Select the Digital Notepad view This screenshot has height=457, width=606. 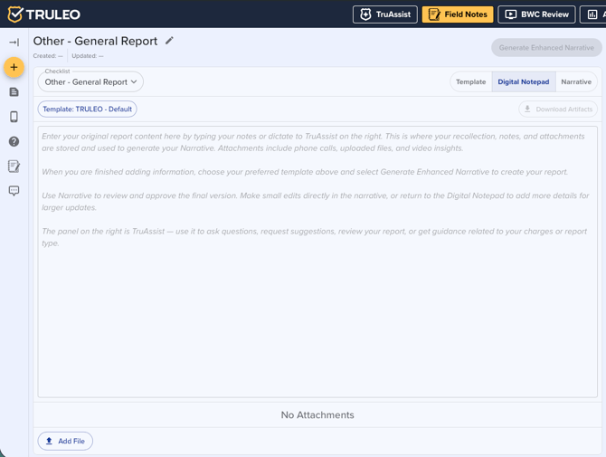coord(523,81)
